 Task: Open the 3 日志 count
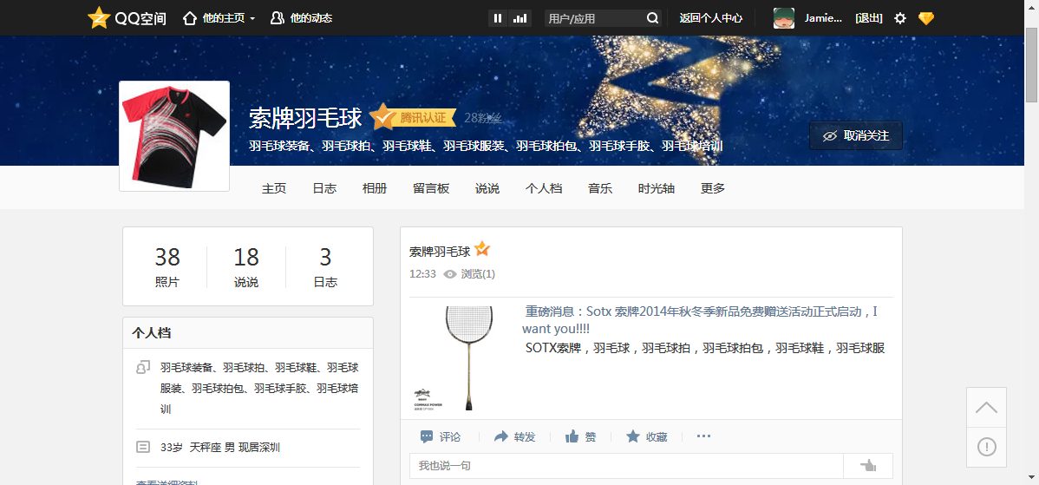click(325, 267)
